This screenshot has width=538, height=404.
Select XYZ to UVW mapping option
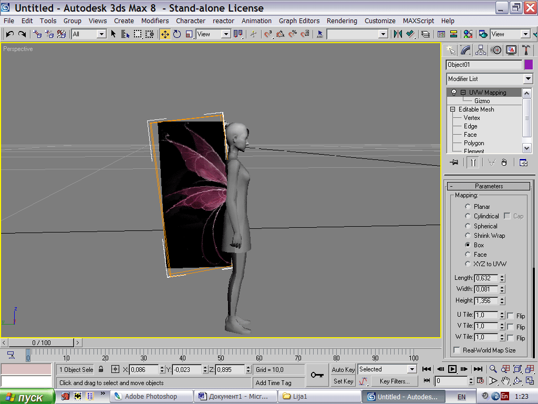tap(467, 264)
